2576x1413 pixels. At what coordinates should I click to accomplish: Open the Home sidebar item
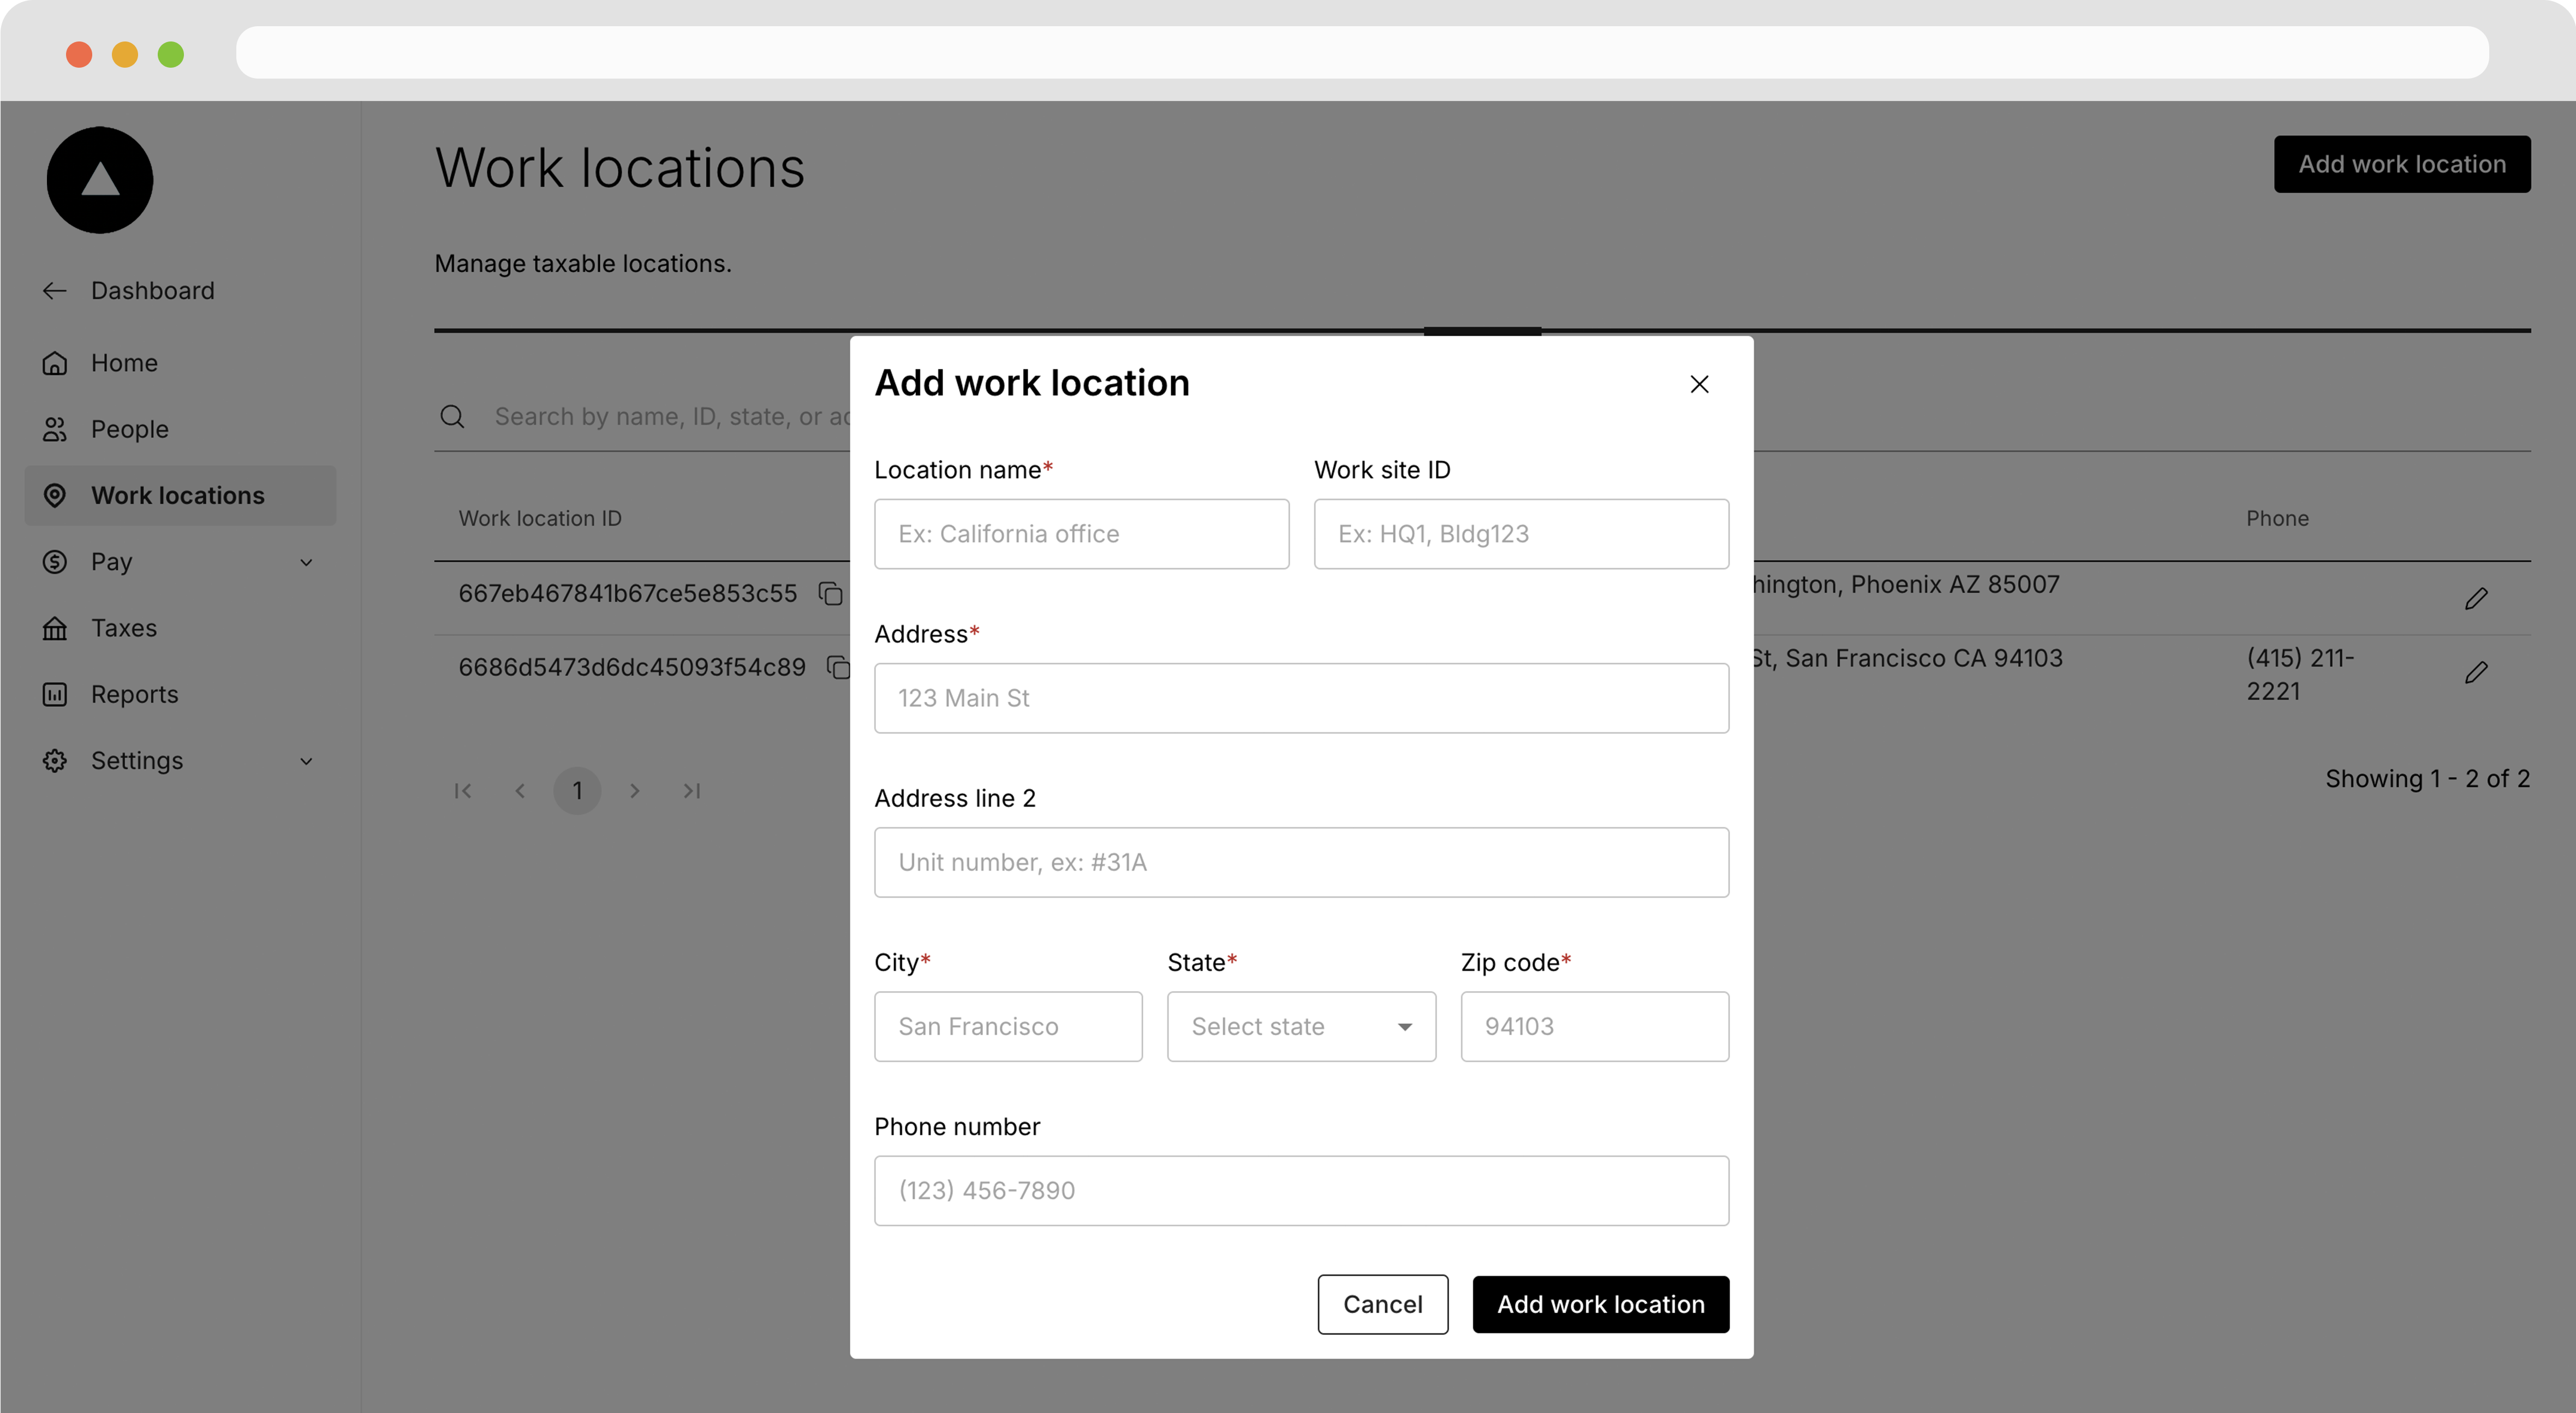[x=180, y=363]
